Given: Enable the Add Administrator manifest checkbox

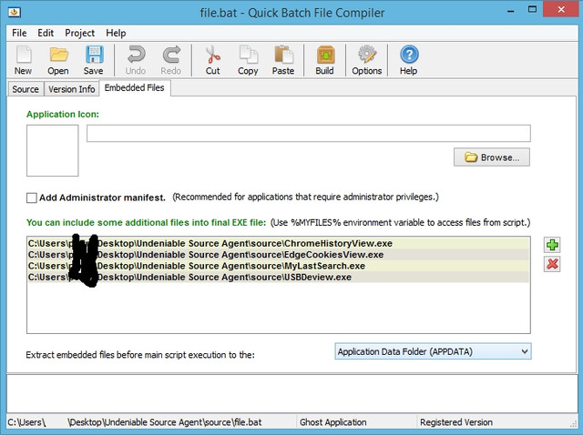Looking at the screenshot, I should (32, 198).
